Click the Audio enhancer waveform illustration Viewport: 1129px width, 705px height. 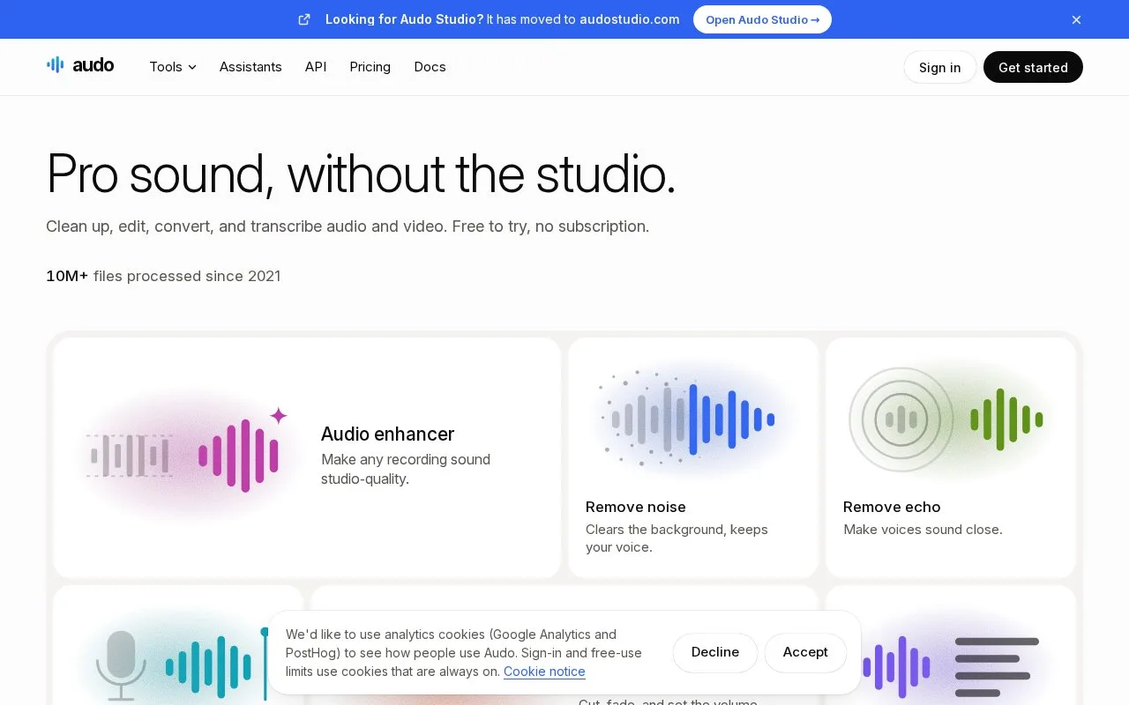[x=188, y=455]
